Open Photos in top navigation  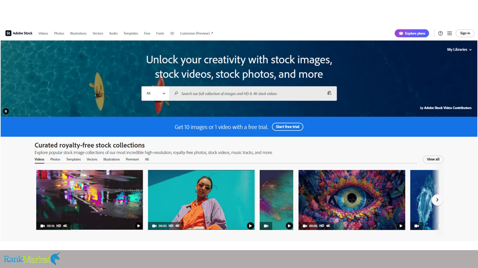coord(59,33)
